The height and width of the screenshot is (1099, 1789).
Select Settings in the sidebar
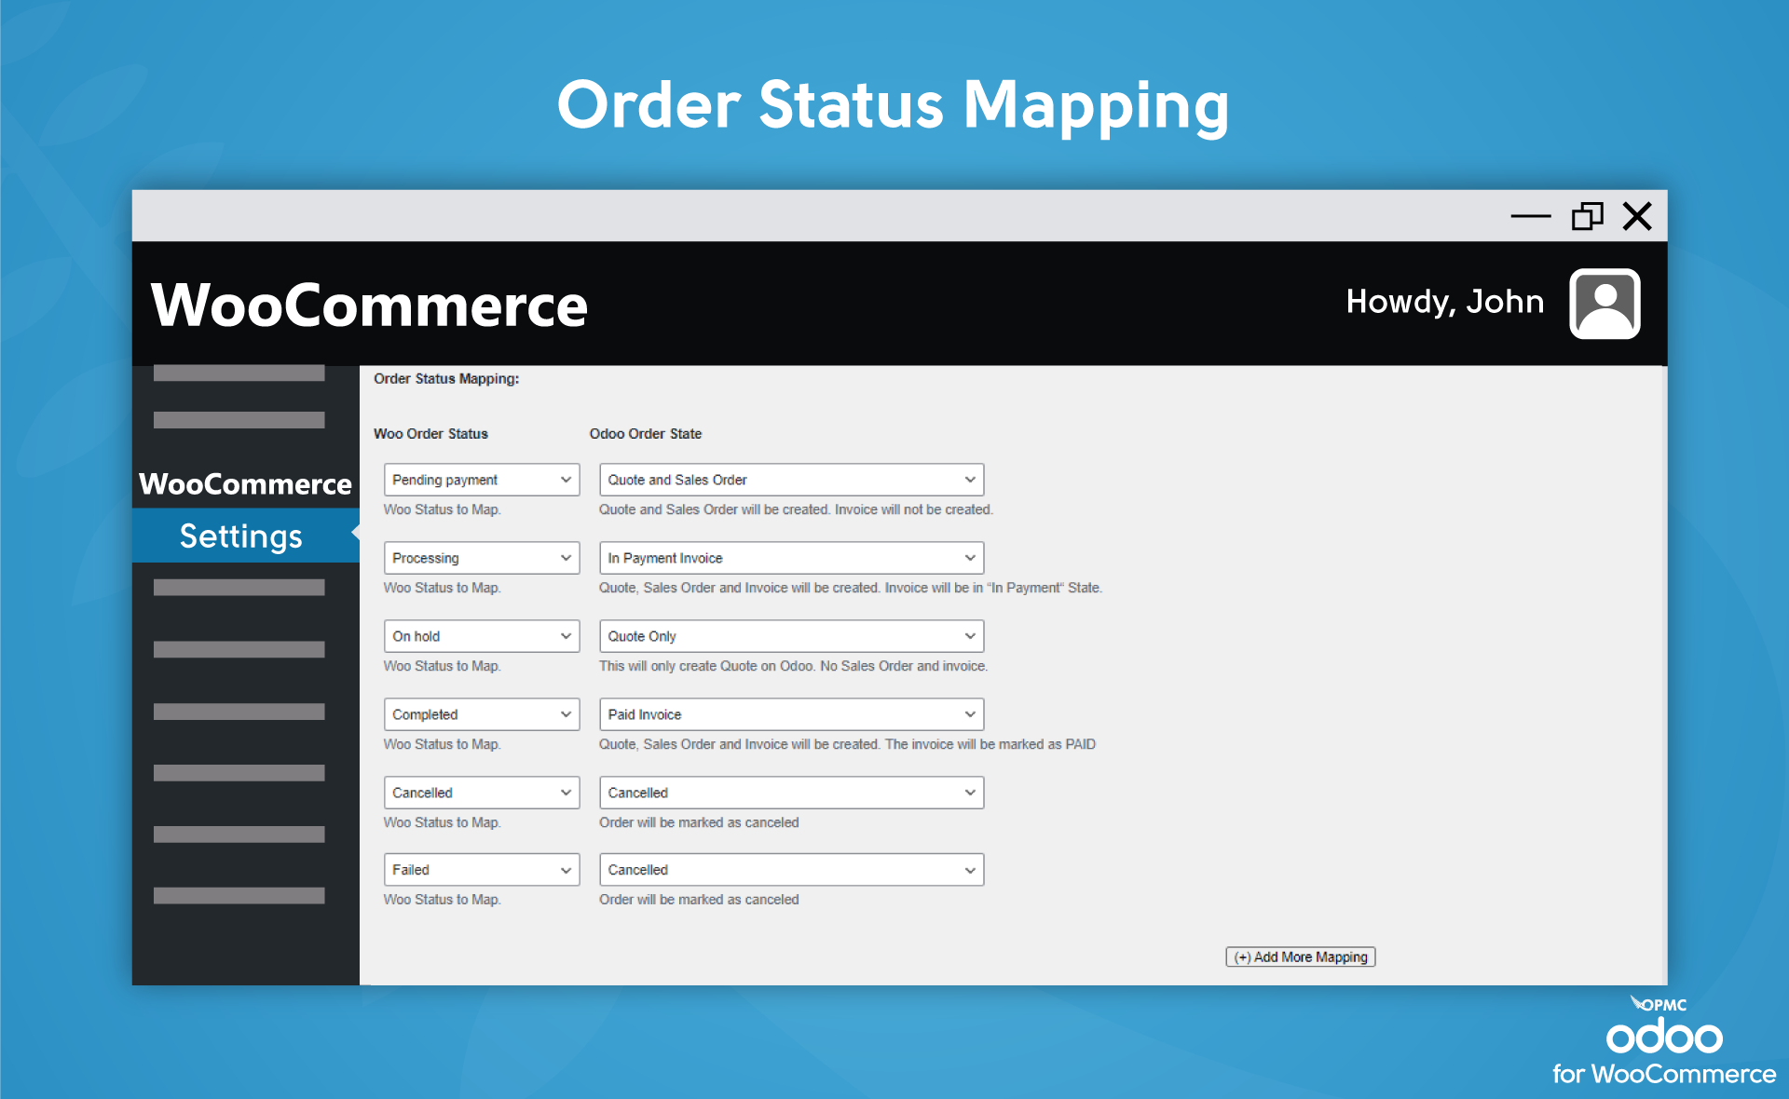pos(240,536)
